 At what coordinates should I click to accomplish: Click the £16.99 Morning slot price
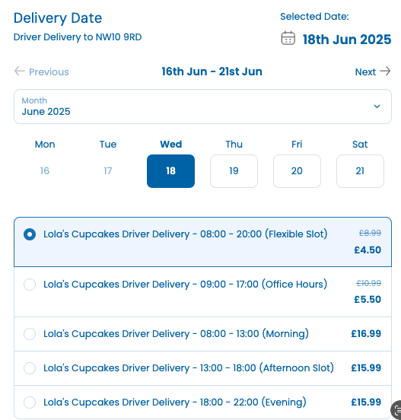click(x=366, y=334)
